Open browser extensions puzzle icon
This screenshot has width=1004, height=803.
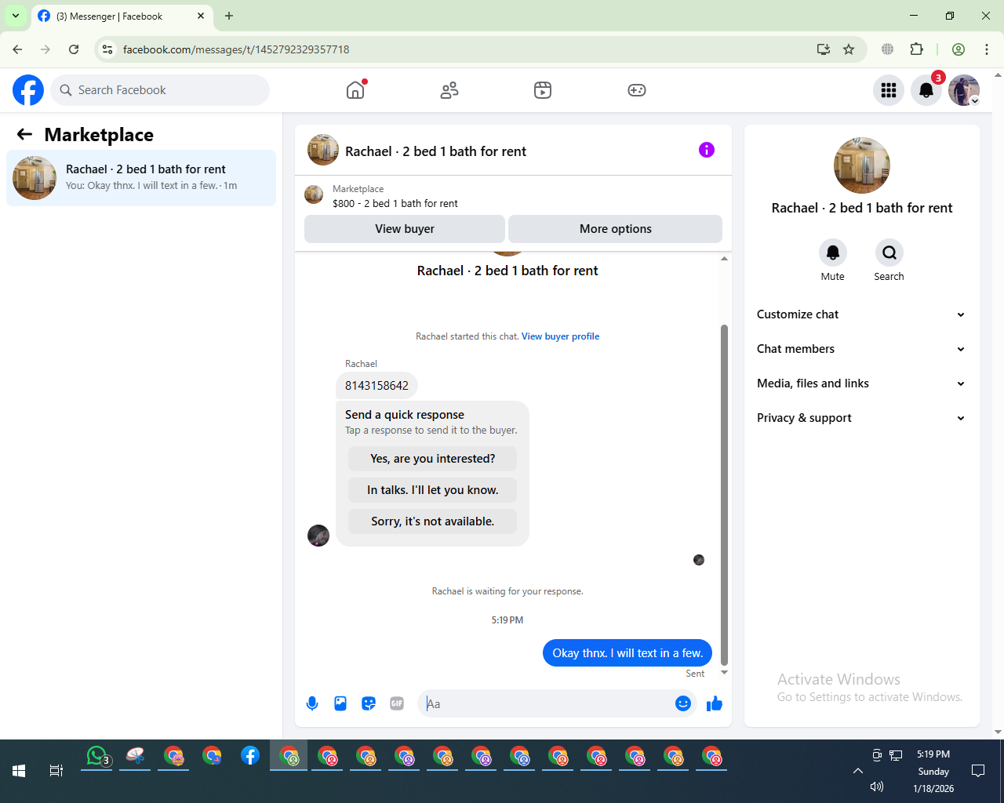point(916,49)
